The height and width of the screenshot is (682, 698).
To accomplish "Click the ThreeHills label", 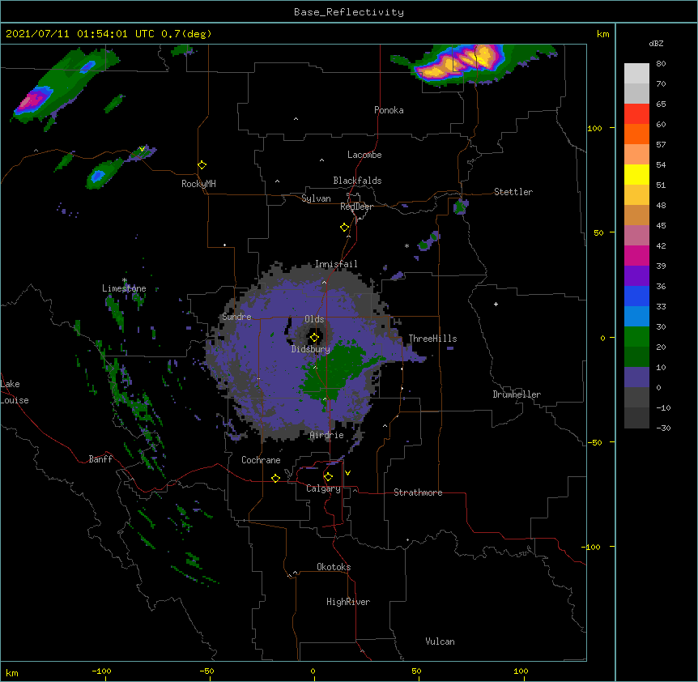I will click(432, 339).
